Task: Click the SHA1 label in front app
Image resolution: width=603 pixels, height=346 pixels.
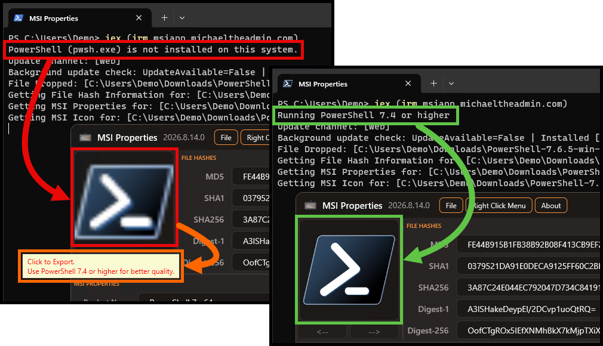Action: click(439, 266)
